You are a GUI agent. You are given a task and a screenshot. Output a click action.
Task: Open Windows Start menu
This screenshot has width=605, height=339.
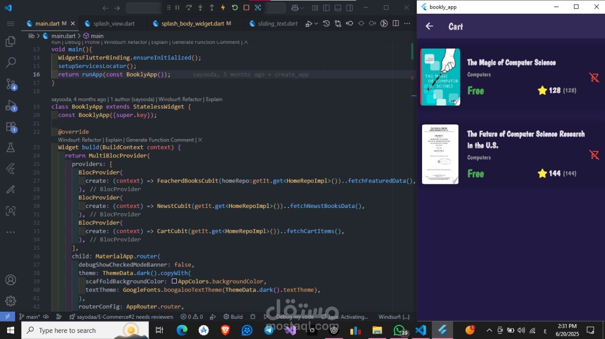pos(10,330)
